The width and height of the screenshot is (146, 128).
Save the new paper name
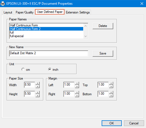tap(103, 53)
